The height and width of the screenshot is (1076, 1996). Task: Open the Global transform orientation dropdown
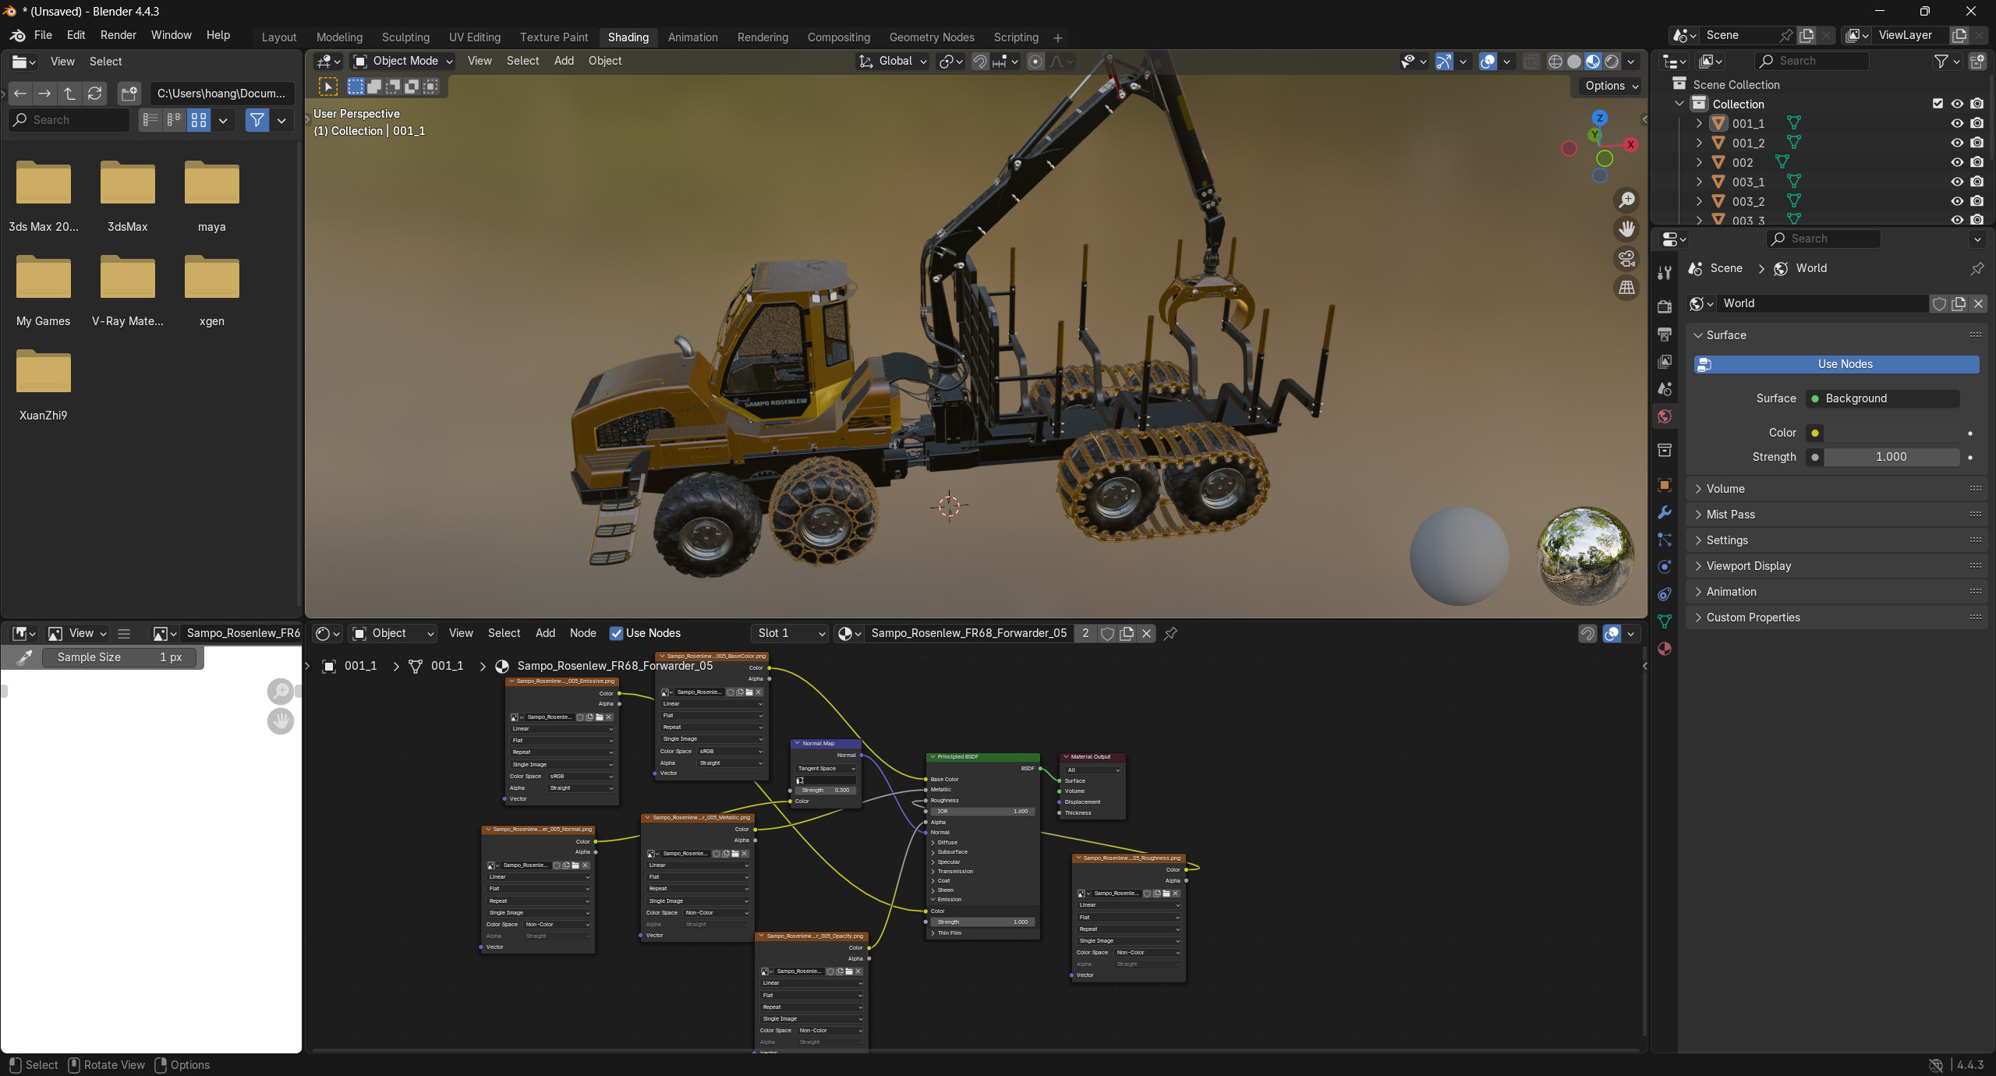(x=893, y=62)
